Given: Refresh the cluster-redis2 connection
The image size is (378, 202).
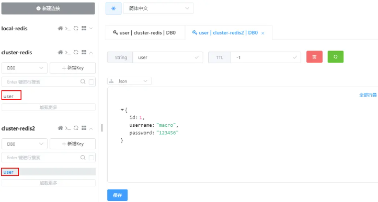Looking at the screenshot, I should coord(76,128).
